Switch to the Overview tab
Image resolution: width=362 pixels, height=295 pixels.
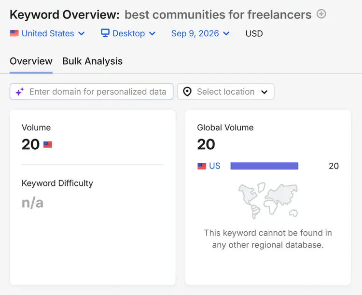pyautogui.click(x=31, y=61)
